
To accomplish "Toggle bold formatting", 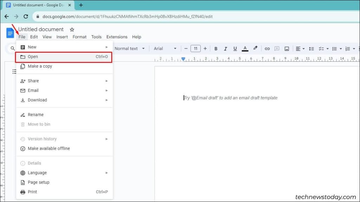I will pos(216,48).
